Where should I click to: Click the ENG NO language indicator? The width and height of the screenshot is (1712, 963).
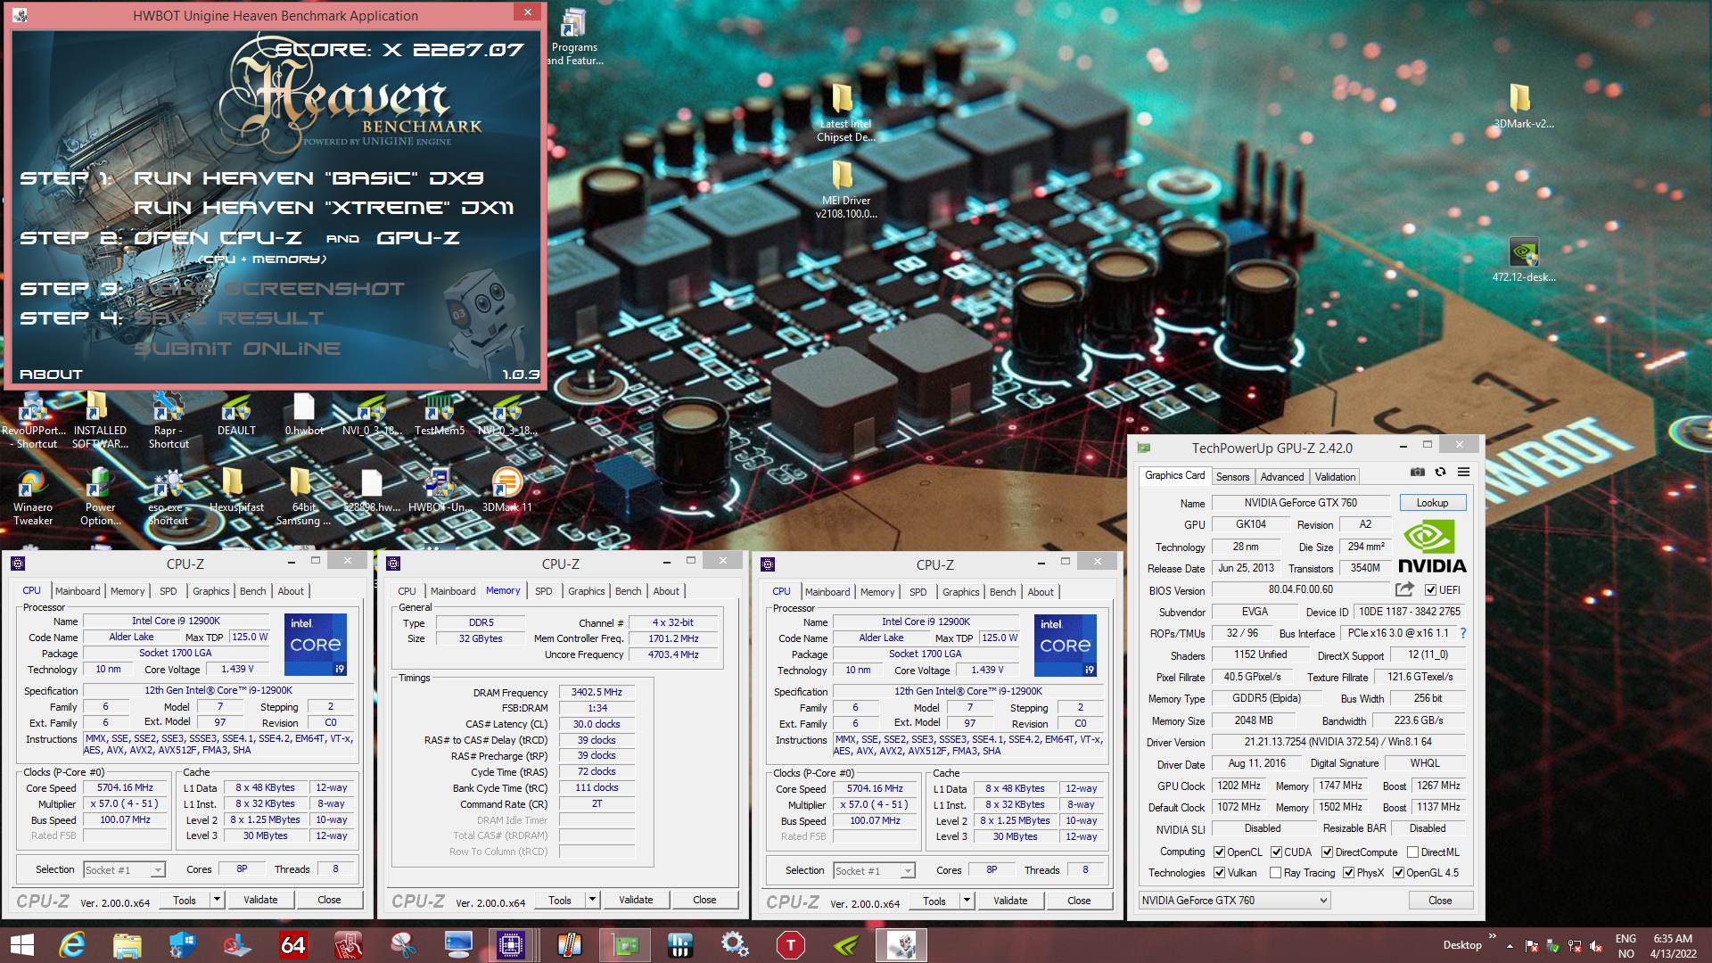point(1626,945)
